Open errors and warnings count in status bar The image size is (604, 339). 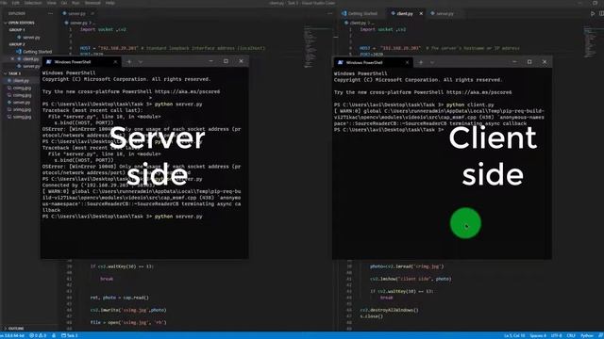[x=38, y=335]
